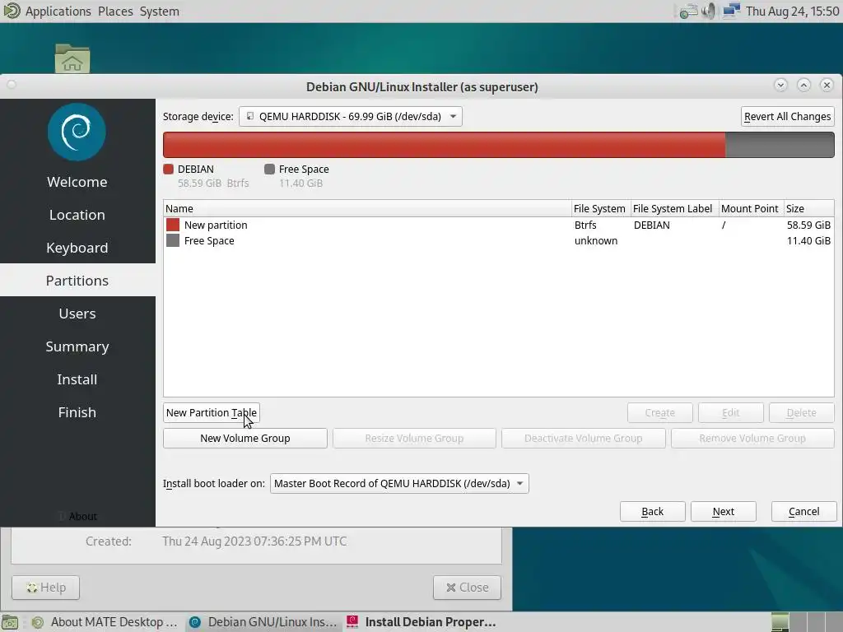Click the disk activity tray icon
Viewport: 843px width, 632px height.
coord(688,12)
